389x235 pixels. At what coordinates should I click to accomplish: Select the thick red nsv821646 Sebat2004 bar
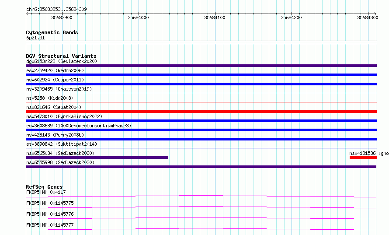tap(201, 112)
